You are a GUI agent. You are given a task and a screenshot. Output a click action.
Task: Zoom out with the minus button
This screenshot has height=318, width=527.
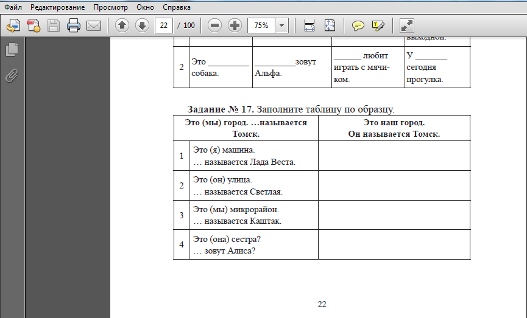click(214, 26)
